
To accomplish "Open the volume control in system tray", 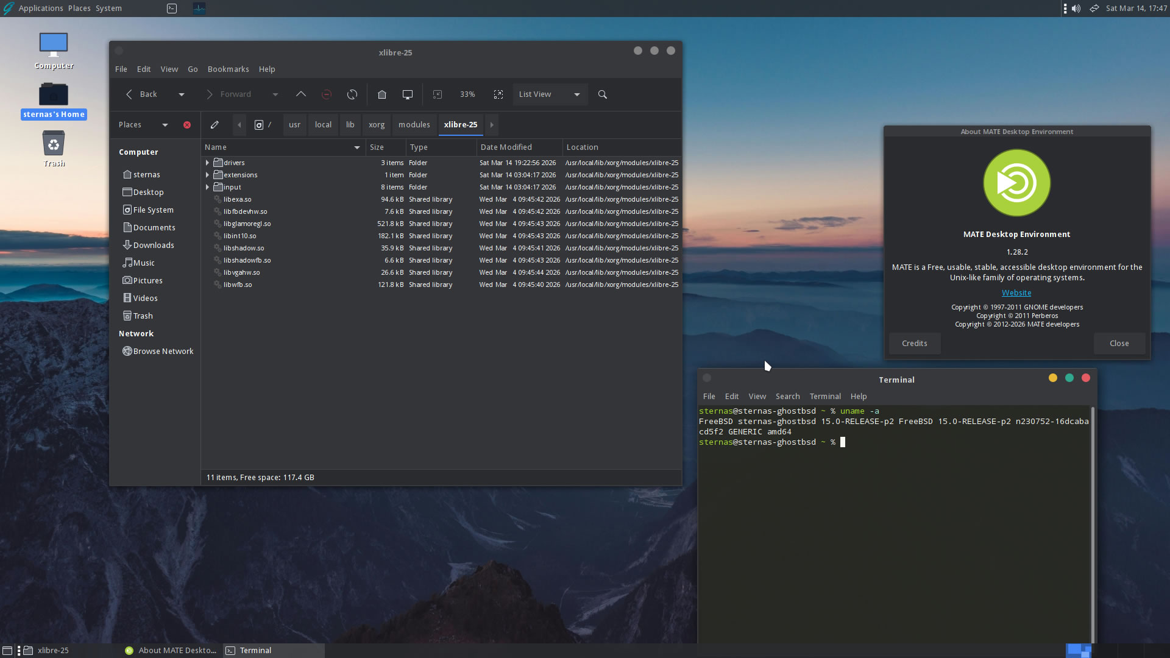I will click(x=1076, y=9).
